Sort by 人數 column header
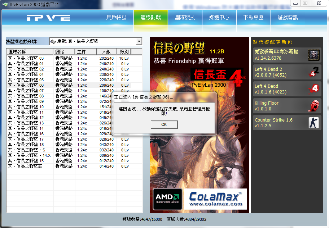The image size is (329, 228). click(x=106, y=51)
